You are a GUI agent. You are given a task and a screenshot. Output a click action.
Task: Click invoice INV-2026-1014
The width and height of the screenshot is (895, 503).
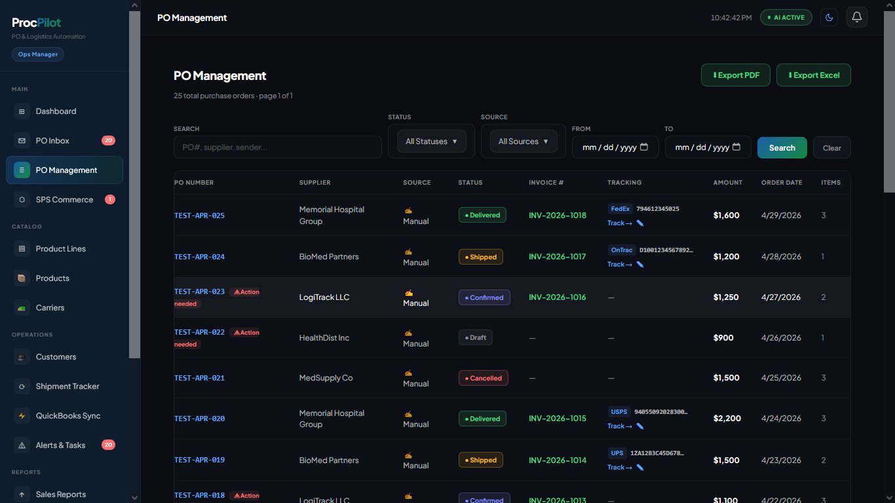point(558,460)
